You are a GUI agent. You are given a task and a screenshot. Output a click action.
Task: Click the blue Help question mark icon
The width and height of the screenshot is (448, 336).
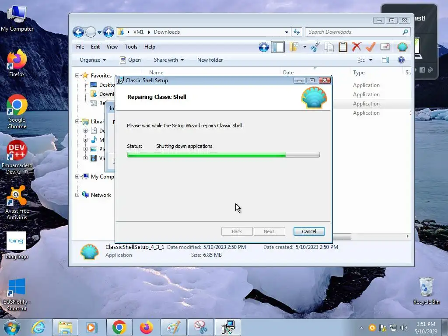[x=401, y=60]
